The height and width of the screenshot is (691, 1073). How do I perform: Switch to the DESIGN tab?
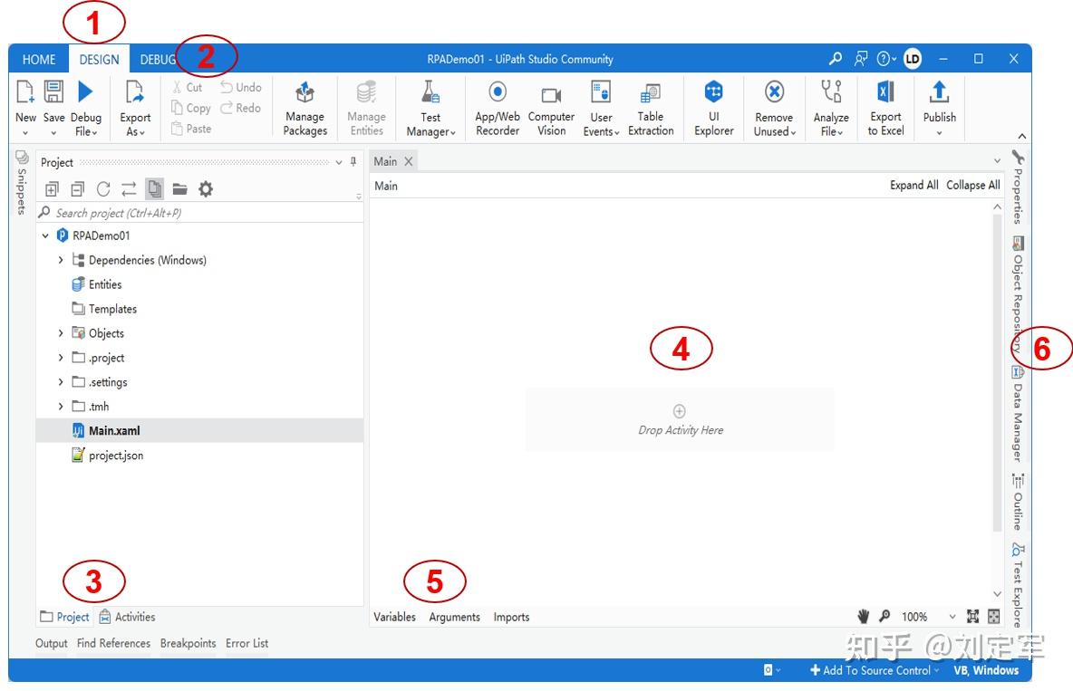click(99, 60)
